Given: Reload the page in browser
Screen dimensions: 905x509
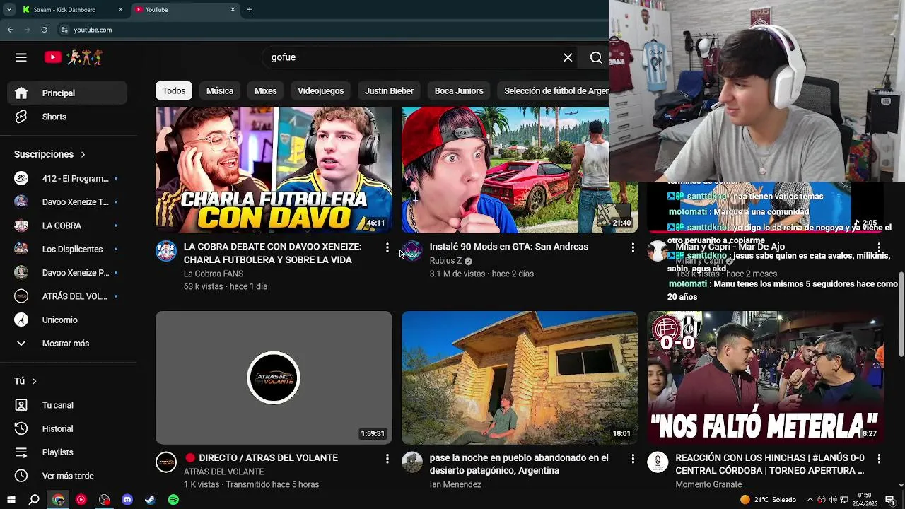Looking at the screenshot, I should point(44,30).
